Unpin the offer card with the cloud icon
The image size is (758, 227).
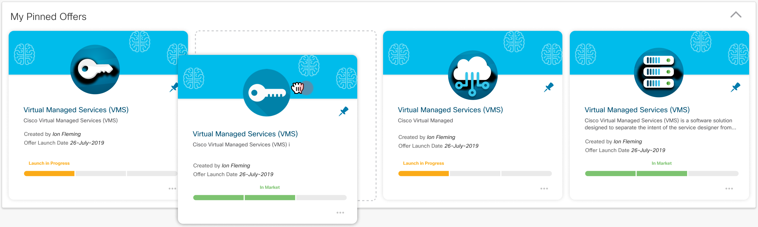(x=549, y=87)
